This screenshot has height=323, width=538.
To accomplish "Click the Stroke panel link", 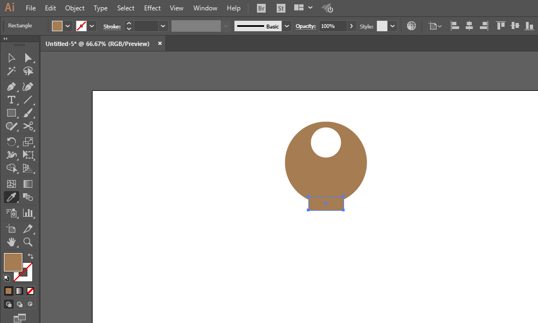I will (112, 26).
